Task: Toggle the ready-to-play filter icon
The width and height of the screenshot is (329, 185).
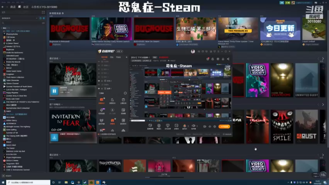Action: (x=44, y=18)
